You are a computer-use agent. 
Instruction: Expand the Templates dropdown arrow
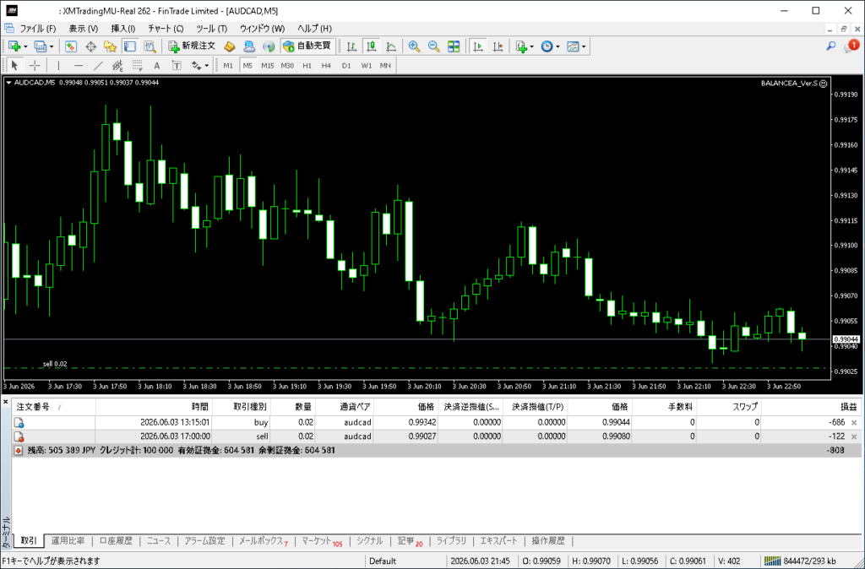(584, 47)
